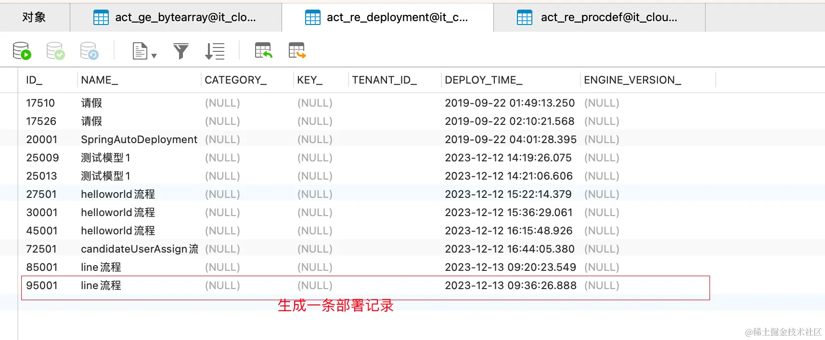The image size is (825, 340).
Task: Click deploy time 2023-12-12 14:21:06.606
Action: (509, 176)
